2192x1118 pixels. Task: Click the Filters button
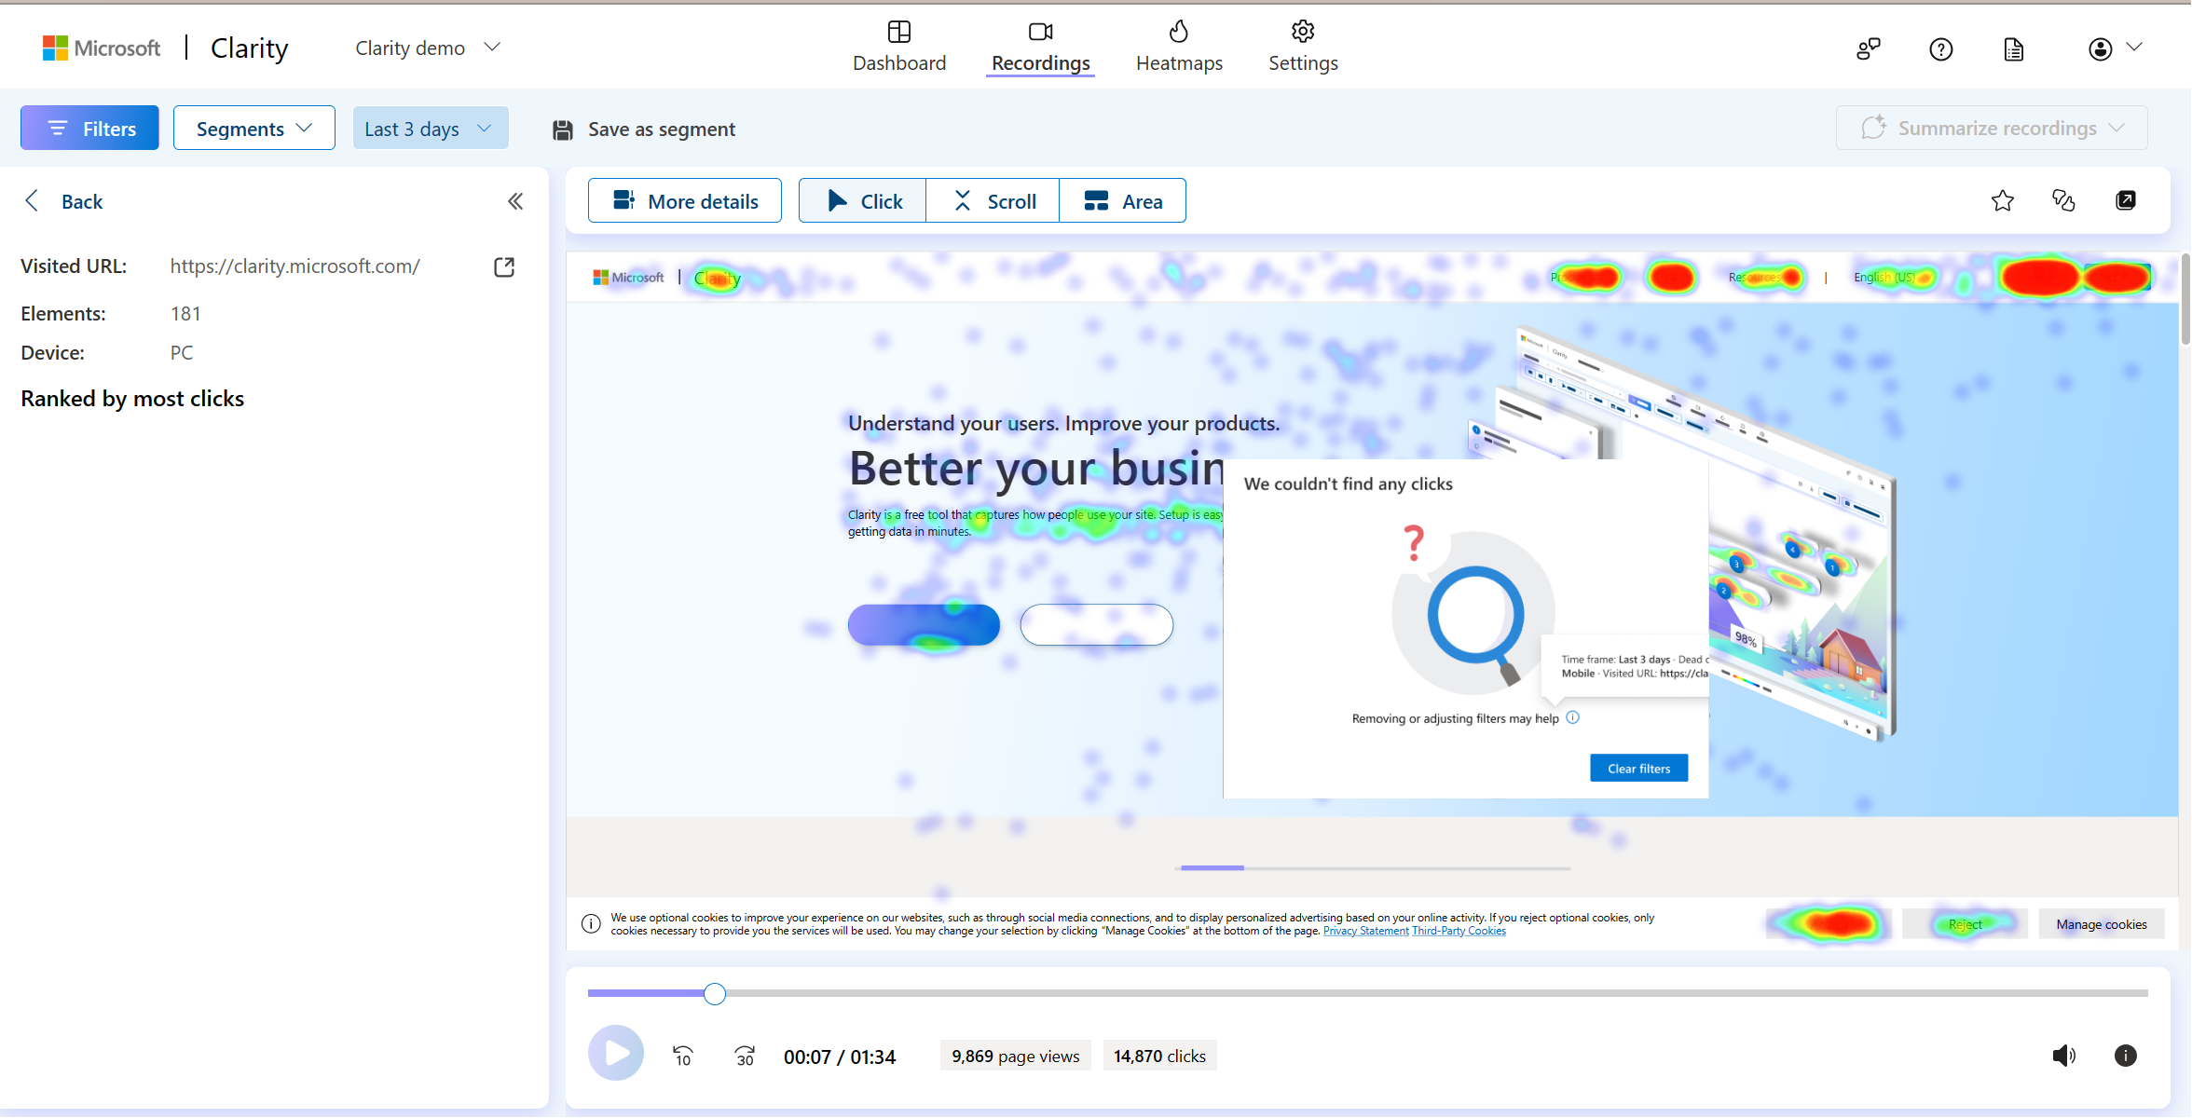coord(89,129)
